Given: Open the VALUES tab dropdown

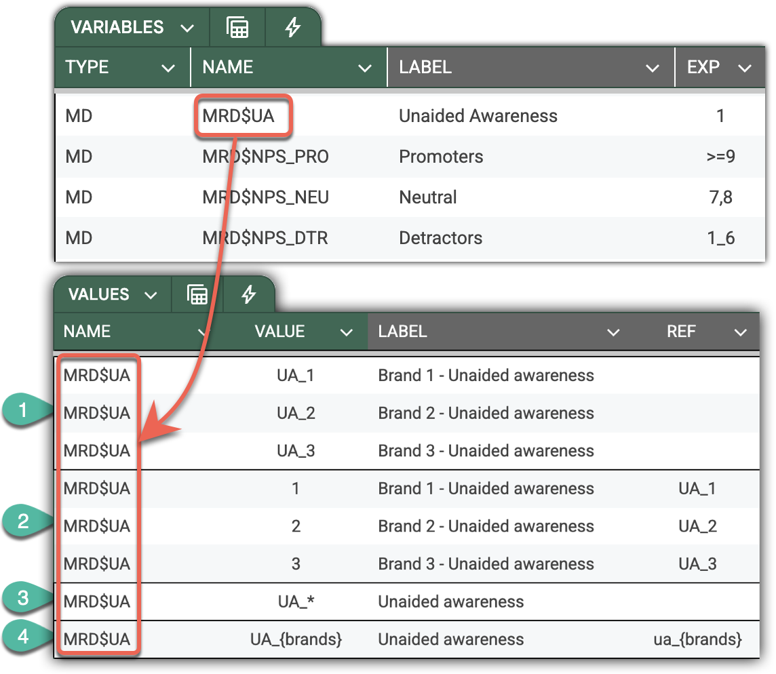Looking at the screenshot, I should (151, 296).
